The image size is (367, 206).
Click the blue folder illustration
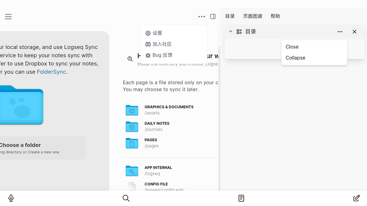[x=21, y=105]
